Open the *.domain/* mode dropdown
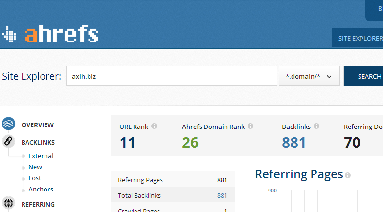 309,76
